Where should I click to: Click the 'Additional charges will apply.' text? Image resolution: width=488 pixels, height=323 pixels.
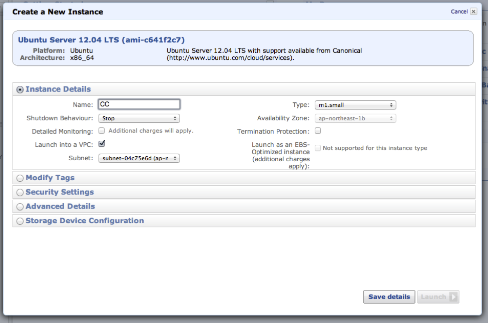click(x=151, y=131)
